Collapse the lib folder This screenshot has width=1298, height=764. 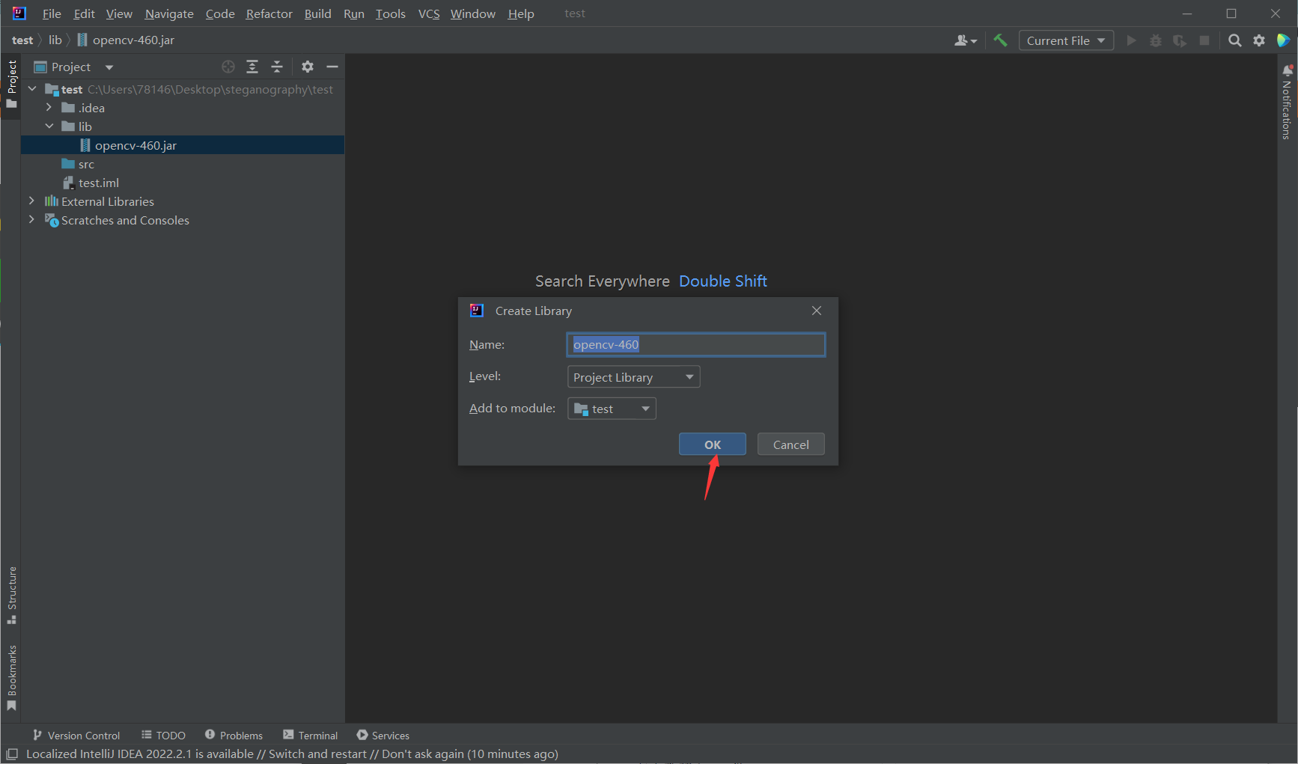49,126
